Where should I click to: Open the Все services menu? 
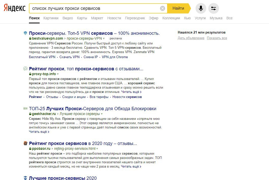229,18
